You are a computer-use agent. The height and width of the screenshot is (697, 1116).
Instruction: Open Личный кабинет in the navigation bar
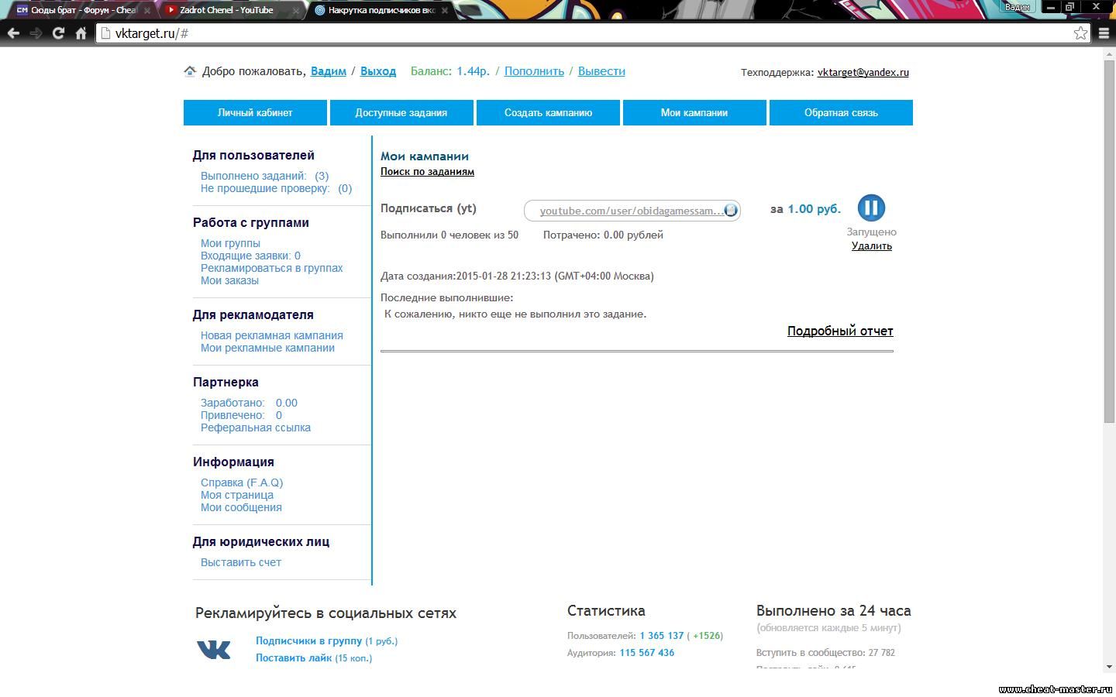pyautogui.click(x=255, y=112)
